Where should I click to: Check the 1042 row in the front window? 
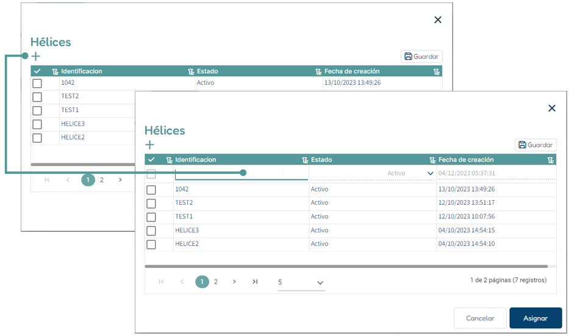tap(151, 190)
